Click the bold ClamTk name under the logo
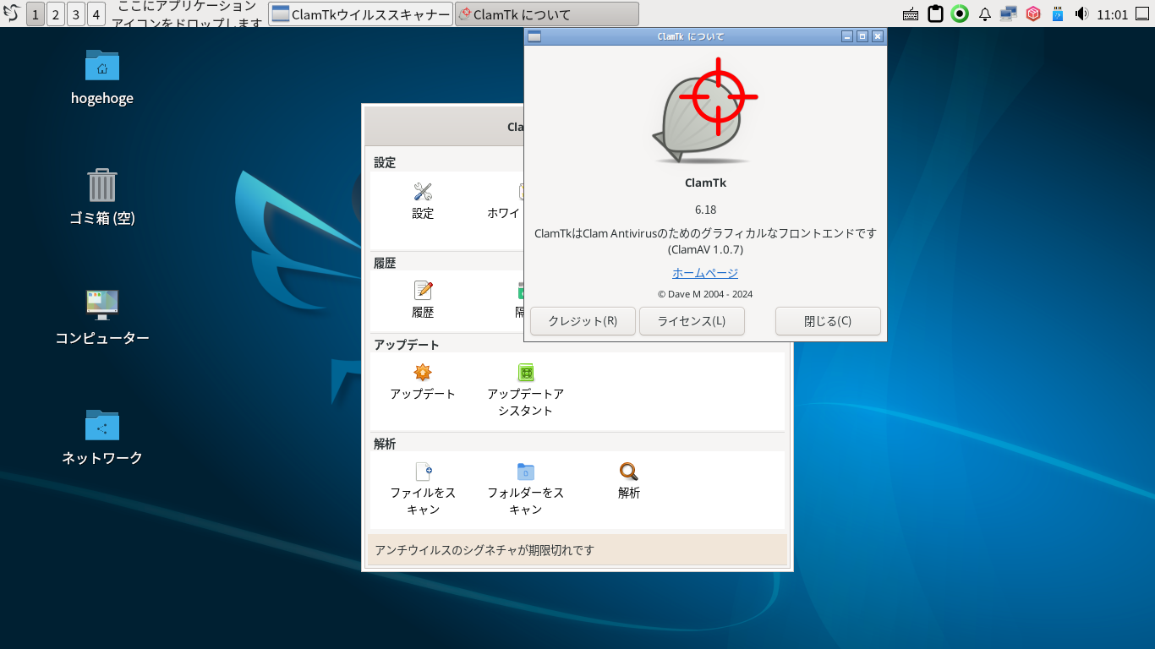 705,183
